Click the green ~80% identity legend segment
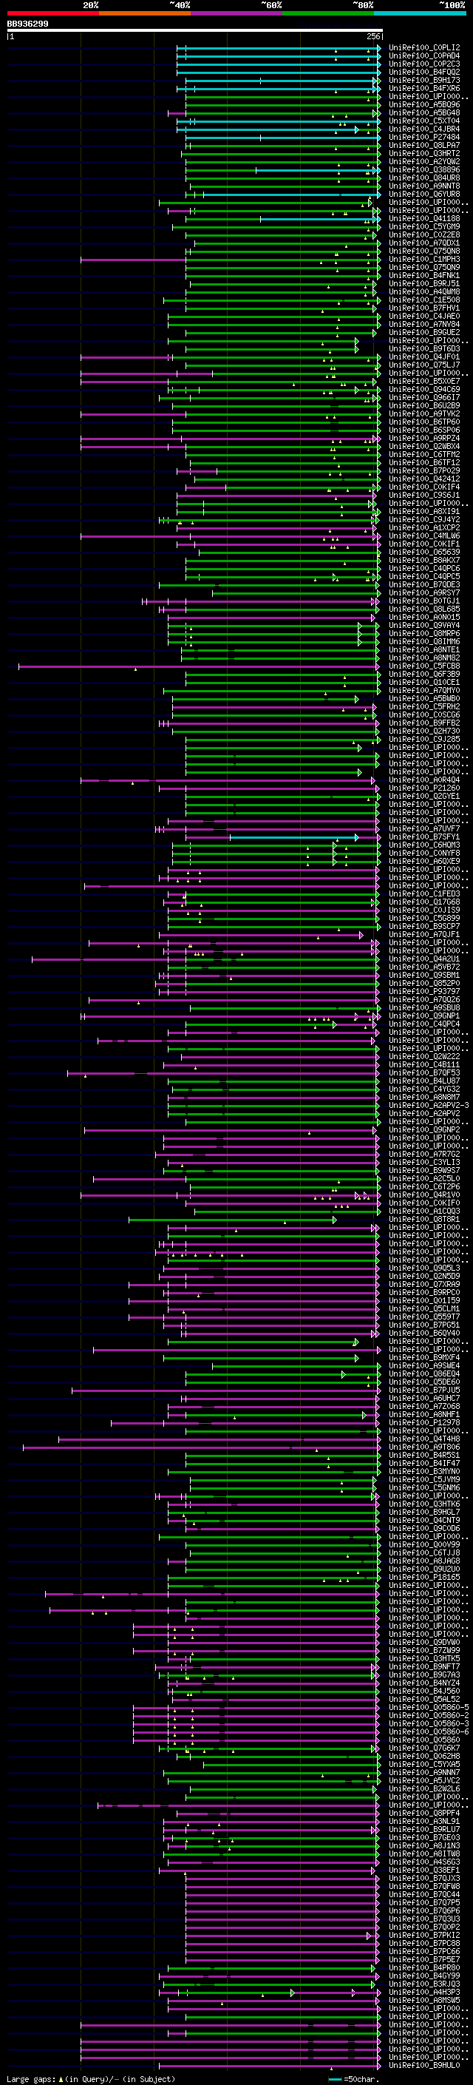The width and height of the screenshot is (473, 2085). point(328,13)
